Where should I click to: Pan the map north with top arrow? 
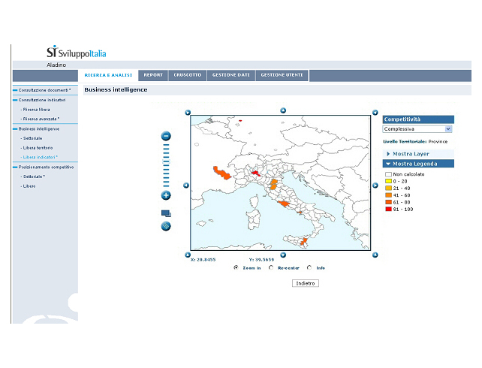pos(283,110)
